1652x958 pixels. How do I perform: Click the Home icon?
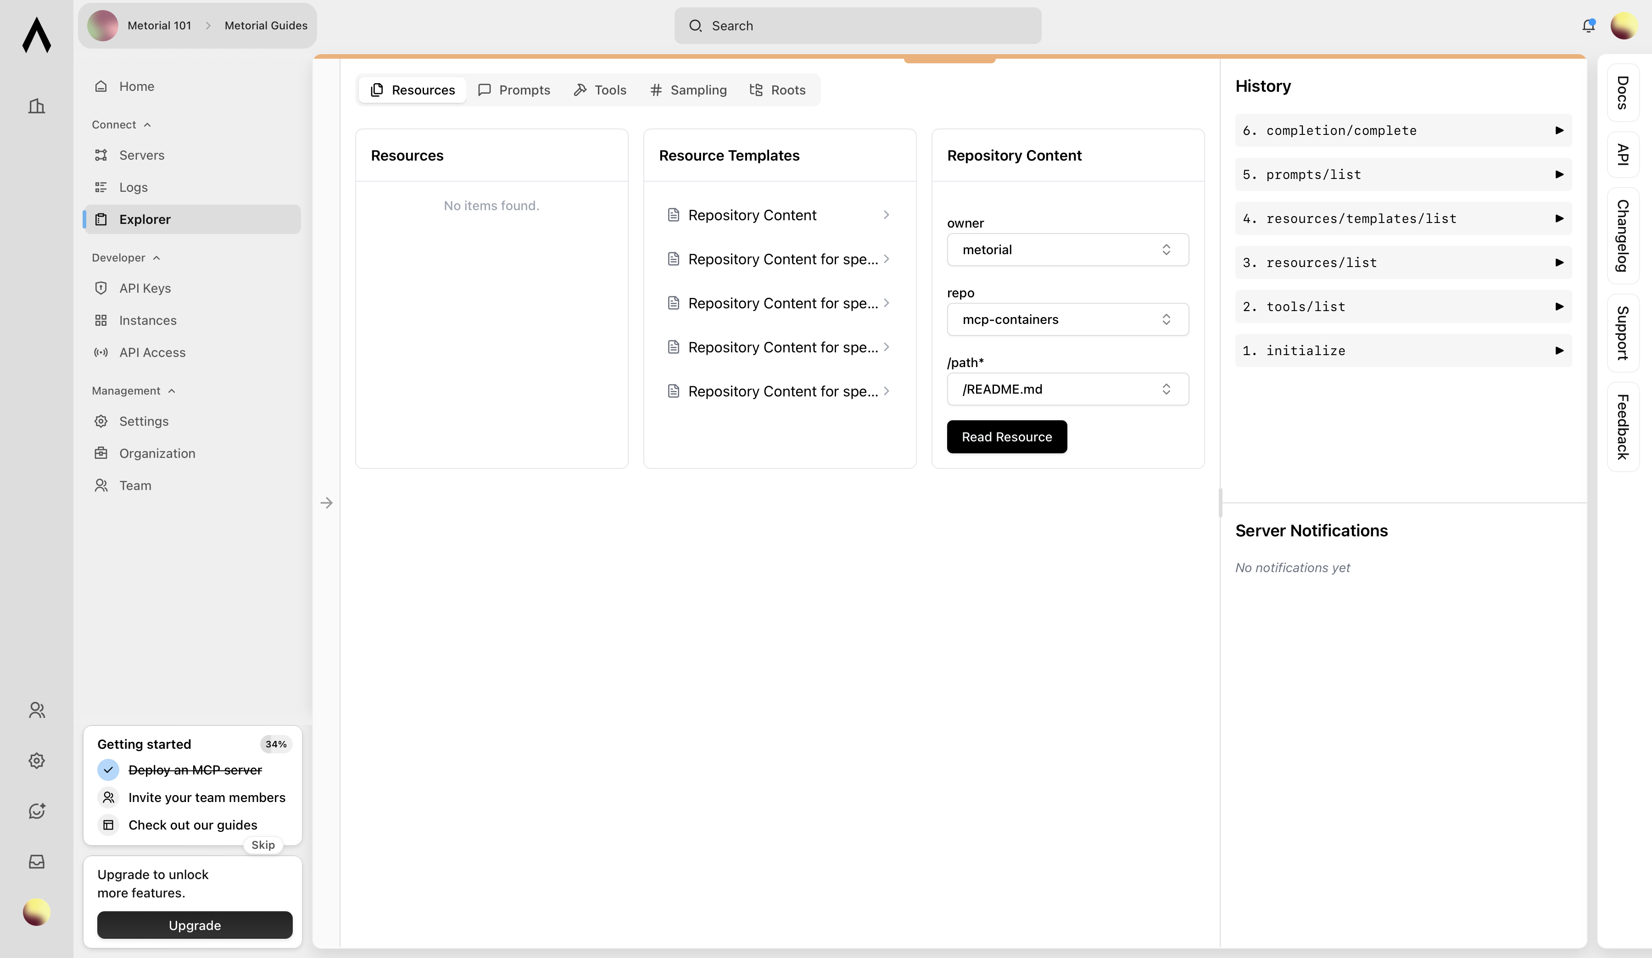101,86
